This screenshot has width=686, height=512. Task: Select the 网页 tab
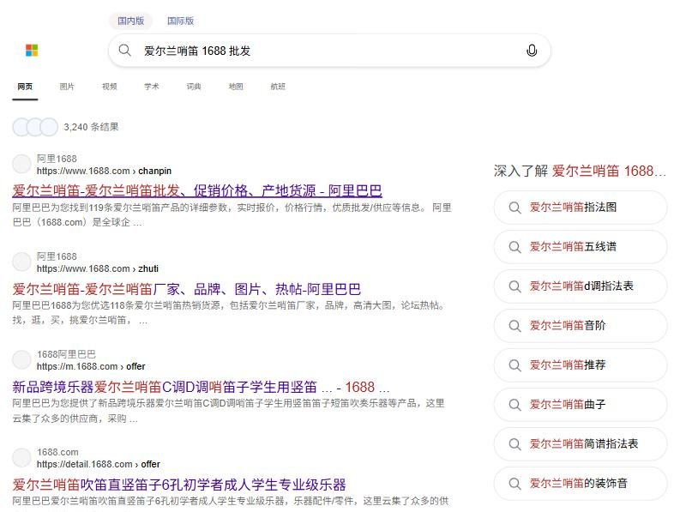(25, 87)
